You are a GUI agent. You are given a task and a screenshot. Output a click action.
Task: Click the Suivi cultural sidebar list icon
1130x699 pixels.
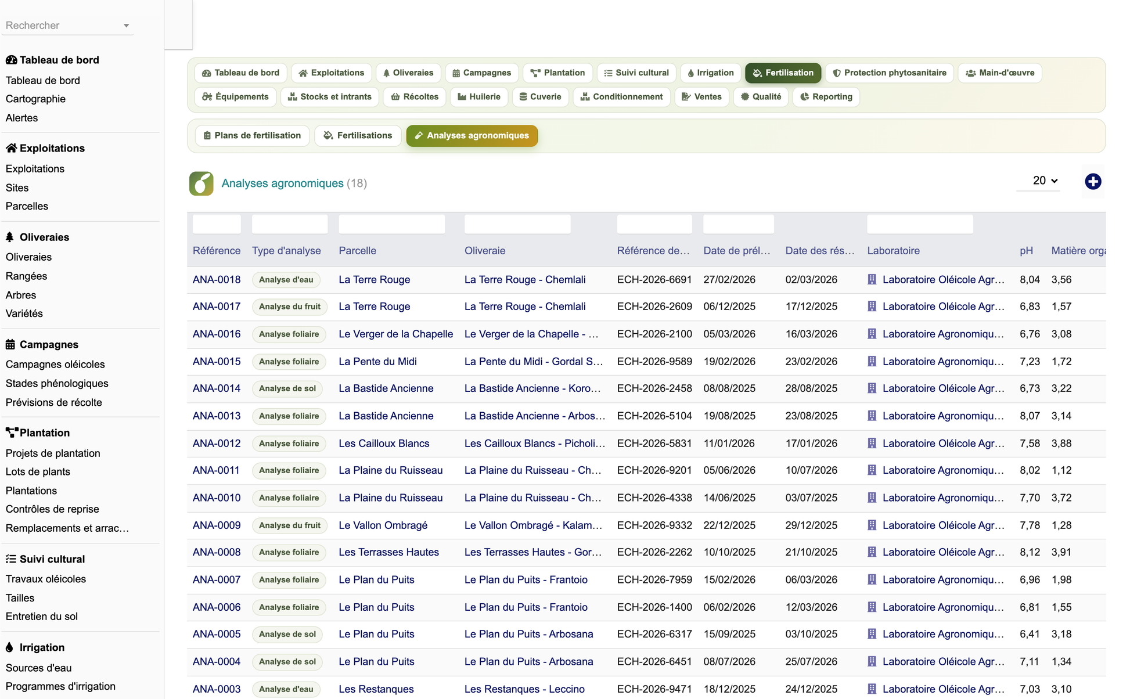11,559
